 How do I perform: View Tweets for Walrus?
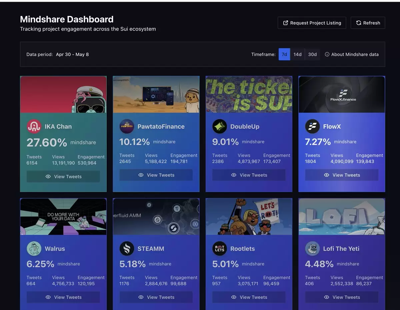click(63, 297)
